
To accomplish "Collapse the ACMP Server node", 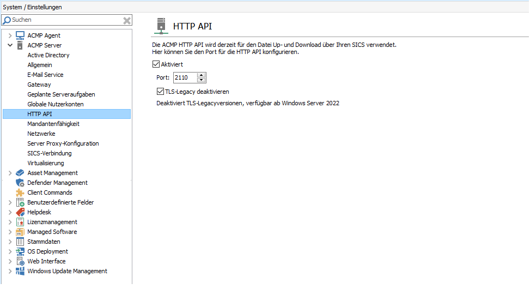I will [x=10, y=45].
